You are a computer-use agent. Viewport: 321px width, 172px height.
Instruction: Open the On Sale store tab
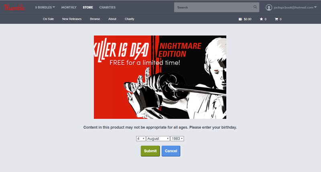pyautogui.click(x=48, y=19)
